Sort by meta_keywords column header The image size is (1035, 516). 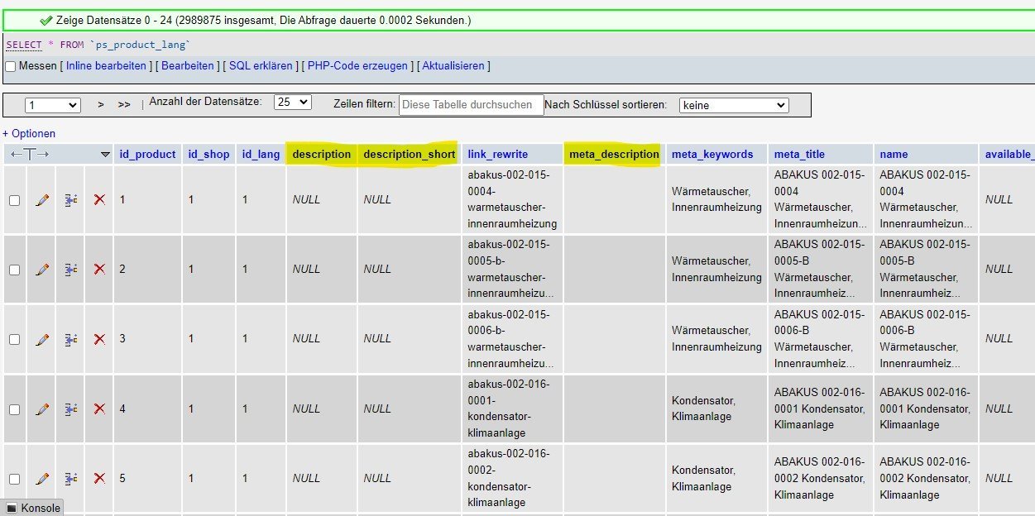[x=712, y=154]
